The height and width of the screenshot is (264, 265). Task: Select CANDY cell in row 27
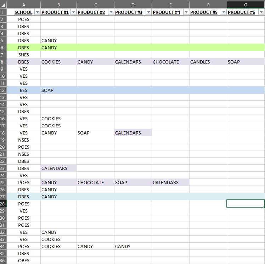(x=58, y=197)
